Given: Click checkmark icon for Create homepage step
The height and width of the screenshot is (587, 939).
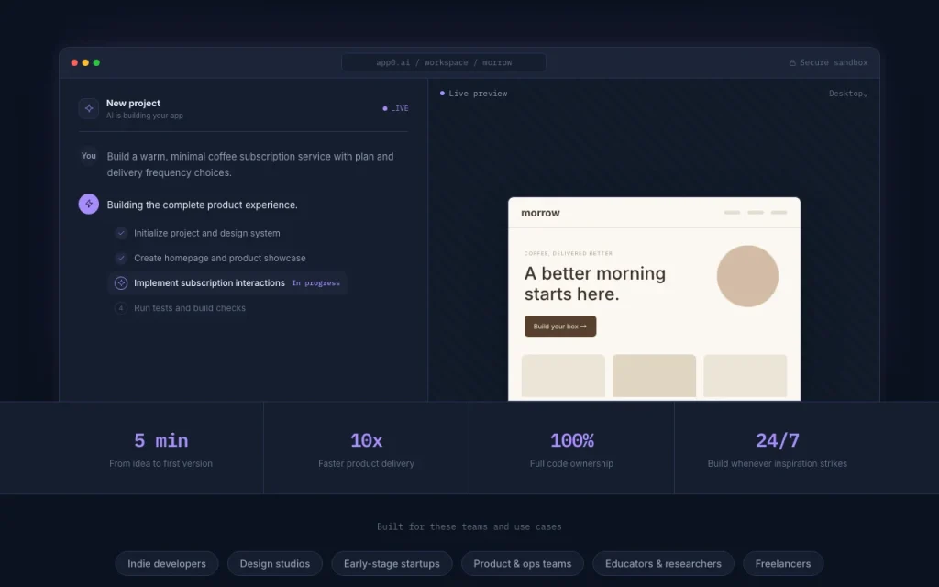Looking at the screenshot, I should click(x=121, y=258).
